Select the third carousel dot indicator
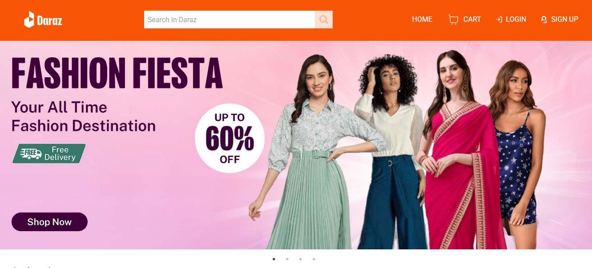Screen dimensions: 592x268 pyautogui.click(x=300, y=259)
